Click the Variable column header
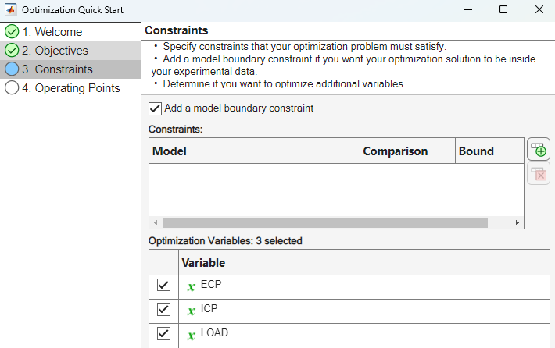 click(x=364, y=262)
